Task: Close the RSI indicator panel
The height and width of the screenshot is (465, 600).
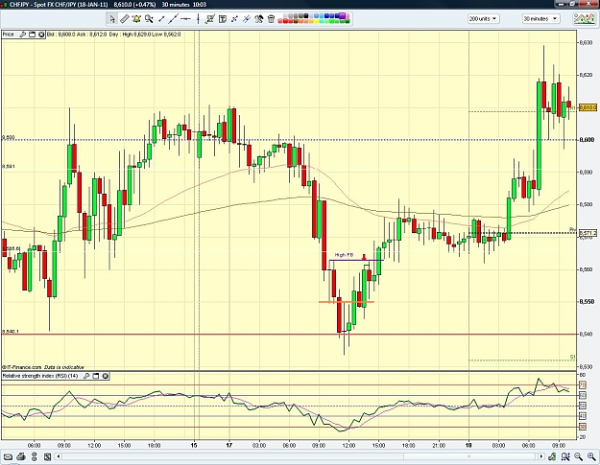Action: coord(106,376)
